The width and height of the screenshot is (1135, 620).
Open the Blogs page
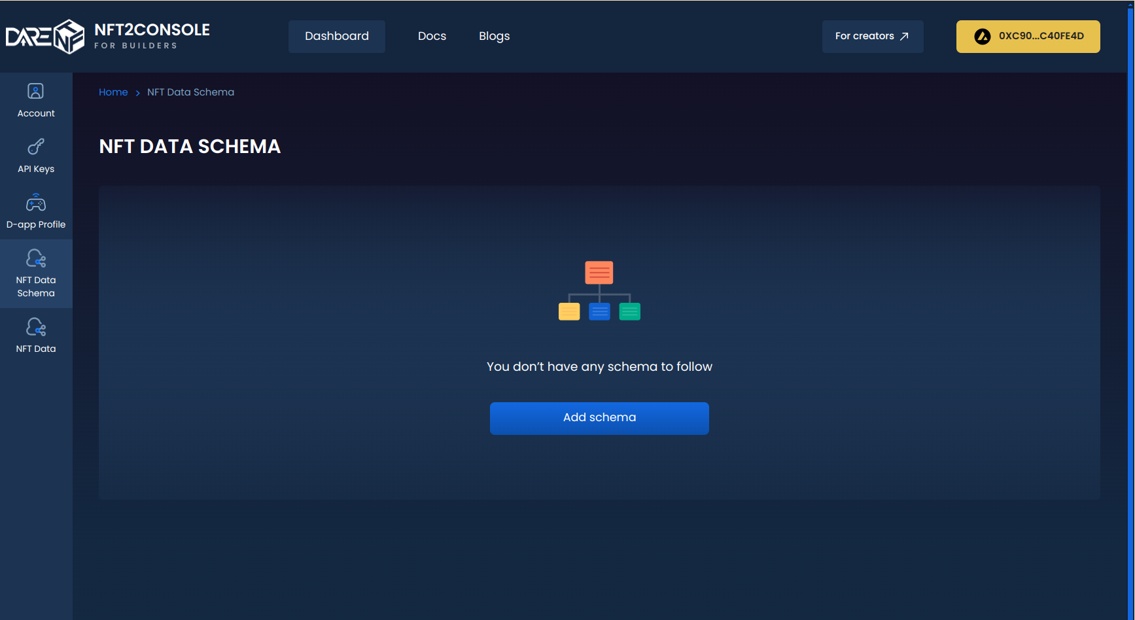494,36
